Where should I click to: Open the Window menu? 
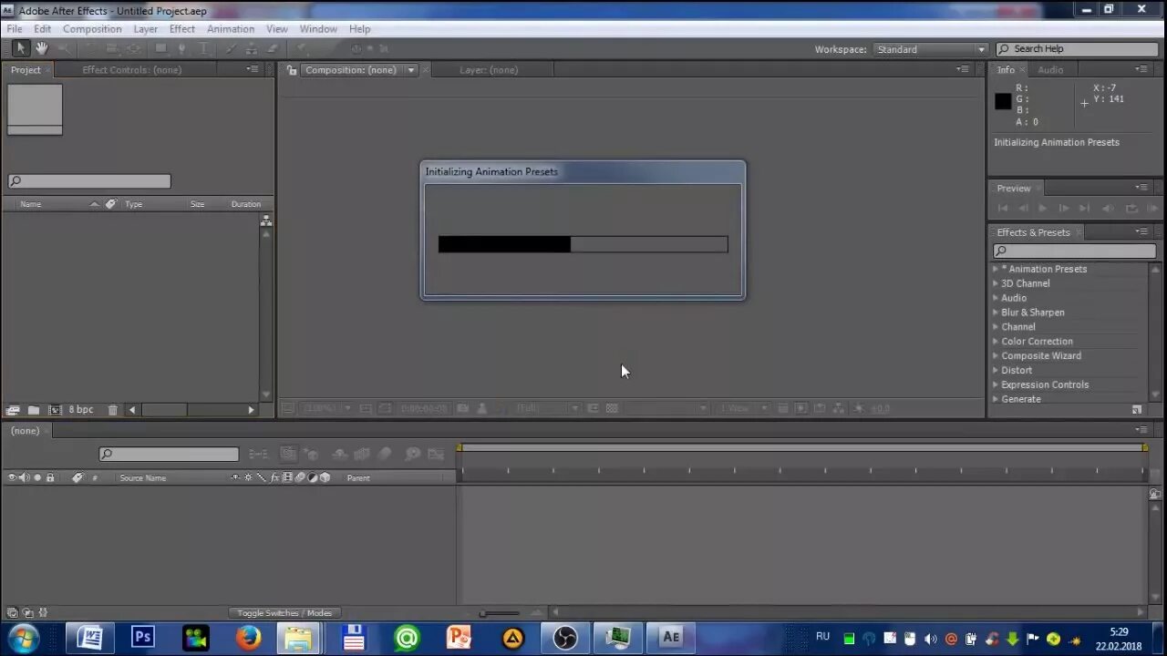[318, 29]
